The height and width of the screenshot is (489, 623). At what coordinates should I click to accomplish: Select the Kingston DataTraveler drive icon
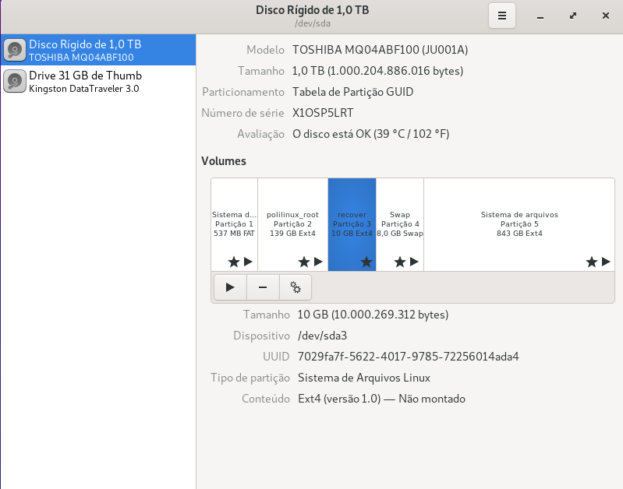pyautogui.click(x=15, y=81)
